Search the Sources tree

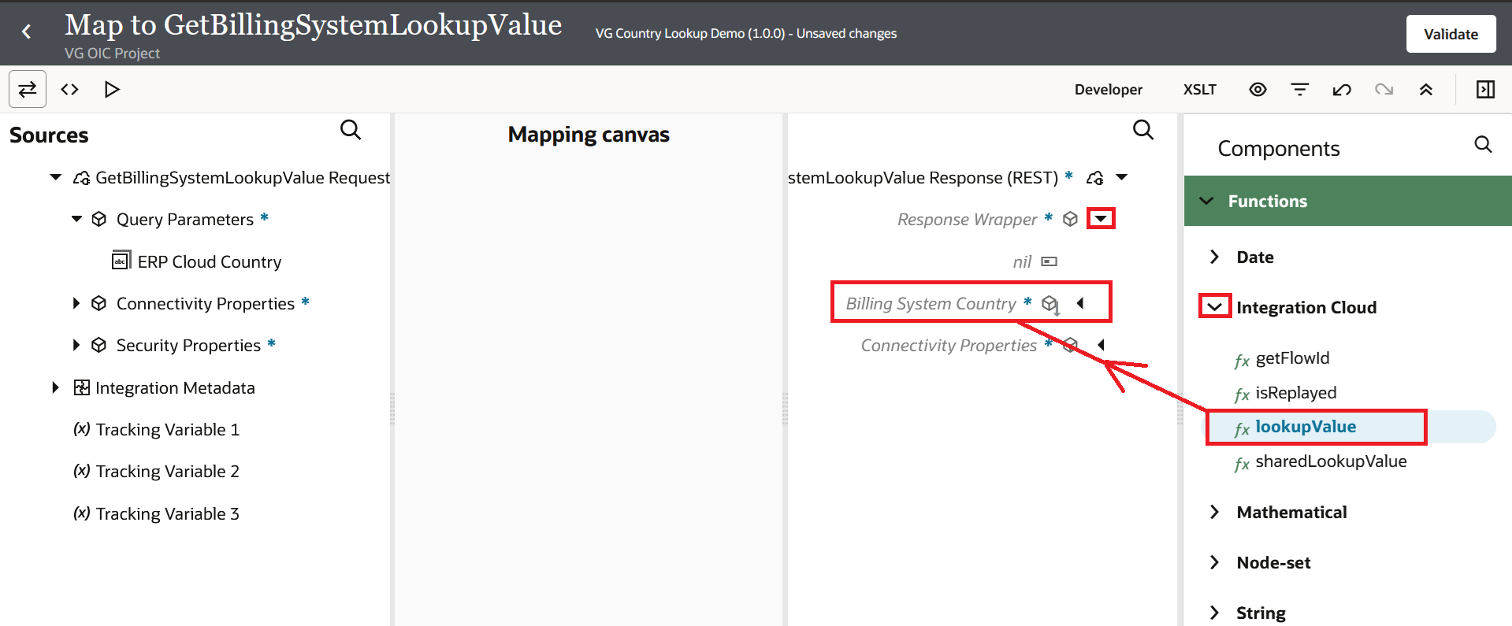click(351, 130)
